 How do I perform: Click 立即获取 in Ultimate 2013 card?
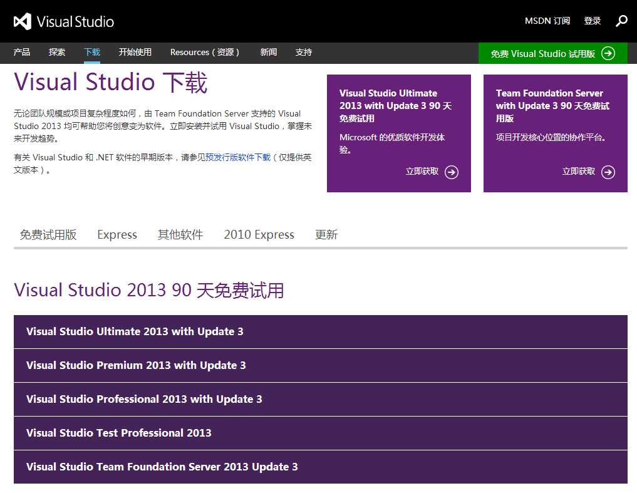pyautogui.click(x=422, y=172)
